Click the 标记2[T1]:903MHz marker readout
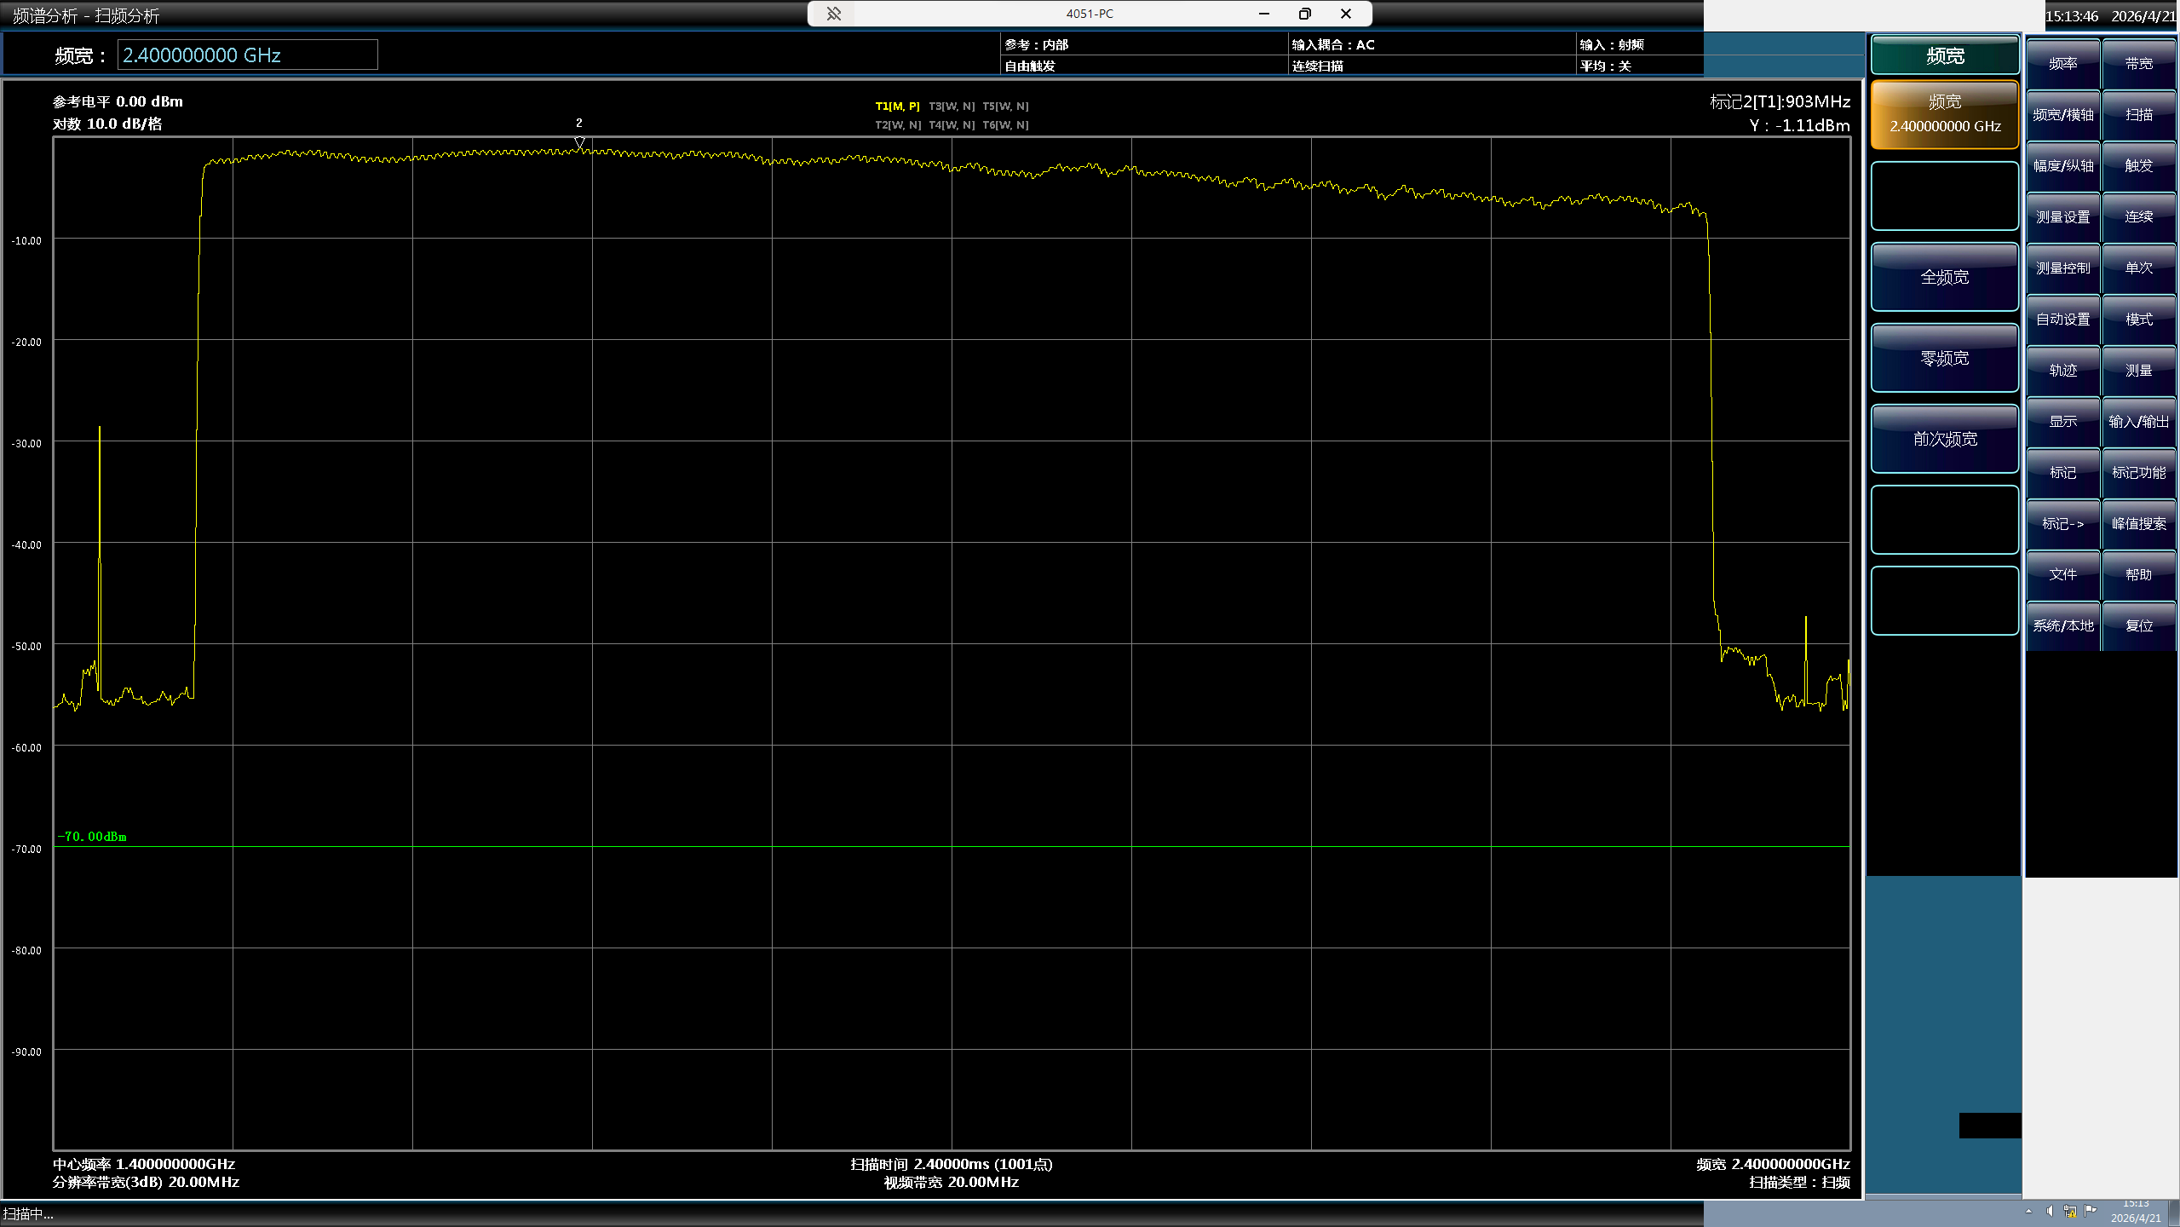Image resolution: width=2180 pixels, height=1227 pixels. click(x=1780, y=101)
